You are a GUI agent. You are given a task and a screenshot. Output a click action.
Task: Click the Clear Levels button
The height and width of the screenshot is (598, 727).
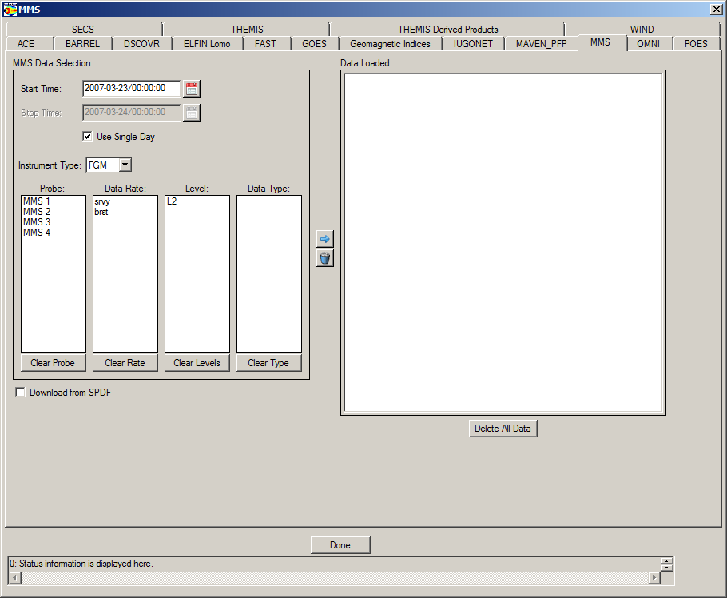[x=197, y=363]
